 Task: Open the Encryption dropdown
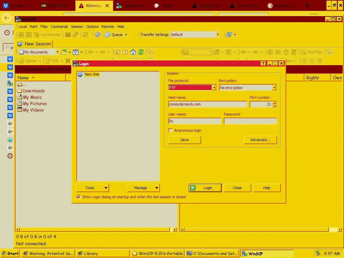pyautogui.click(x=274, y=88)
